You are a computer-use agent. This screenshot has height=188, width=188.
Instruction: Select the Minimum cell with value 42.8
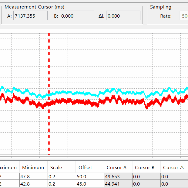[x=33, y=183]
